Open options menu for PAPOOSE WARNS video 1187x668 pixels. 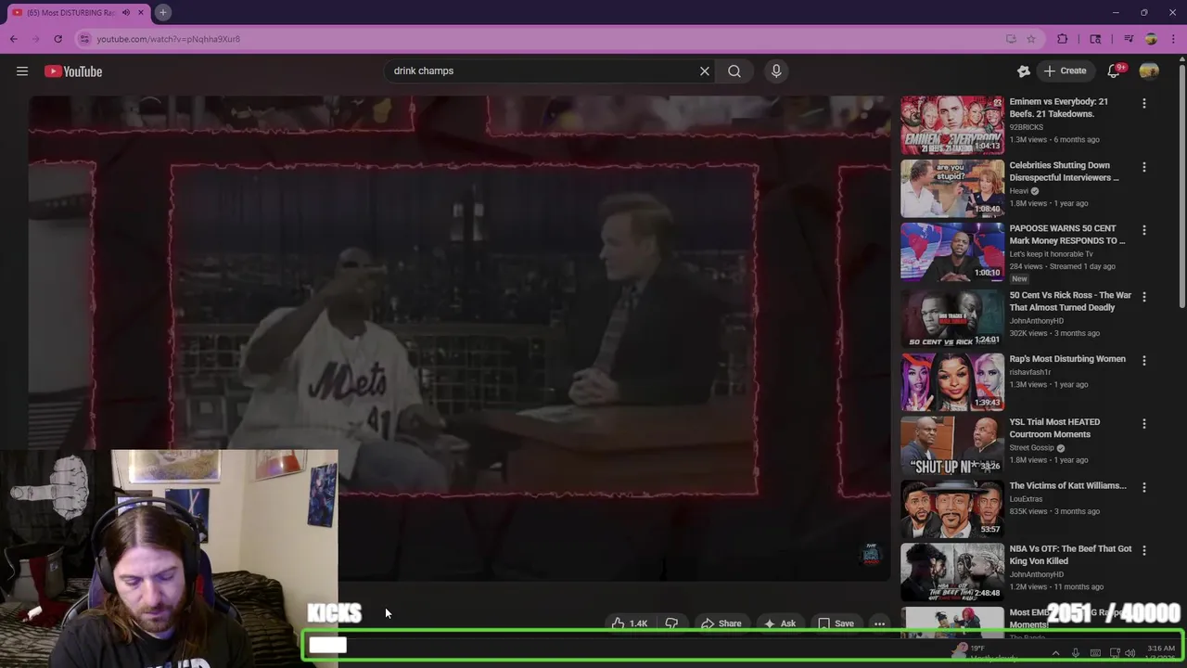click(x=1144, y=230)
